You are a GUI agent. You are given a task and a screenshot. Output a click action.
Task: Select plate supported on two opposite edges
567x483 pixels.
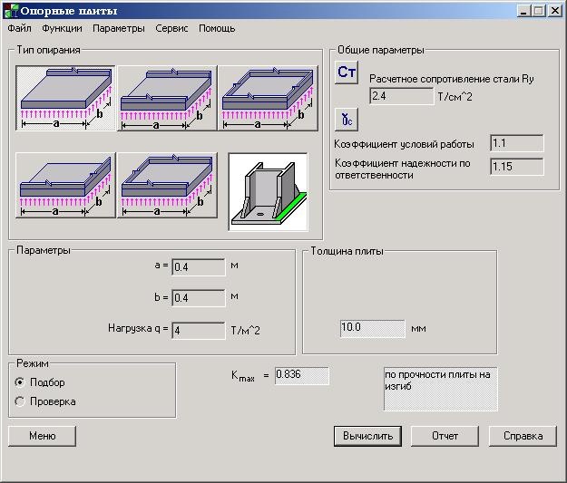[167, 99]
